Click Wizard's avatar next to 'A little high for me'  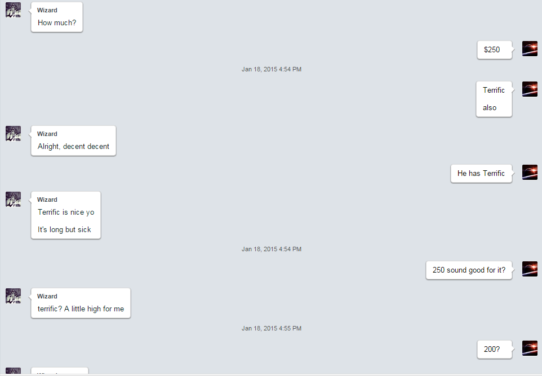click(x=13, y=296)
